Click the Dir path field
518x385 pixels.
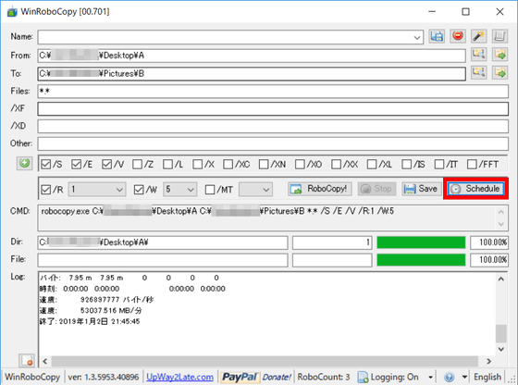pyautogui.click(x=163, y=242)
